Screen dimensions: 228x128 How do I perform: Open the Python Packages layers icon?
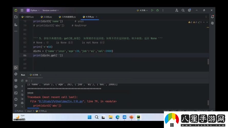pos(16,80)
